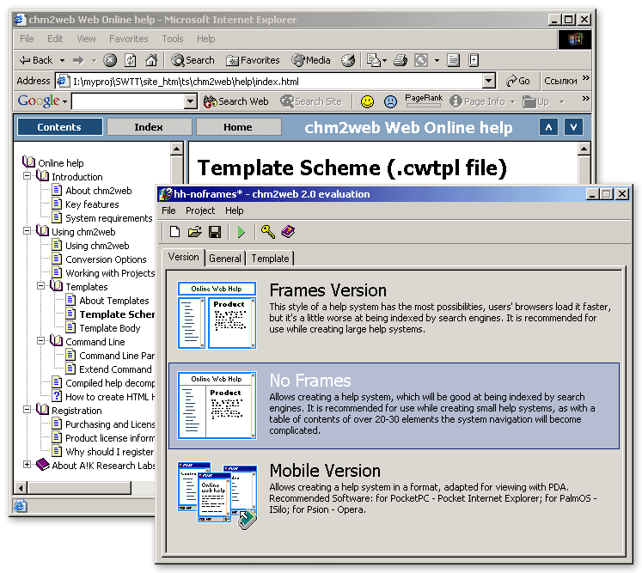Collapse the Introduction tree node
This screenshot has width=642, height=573.
27,176
